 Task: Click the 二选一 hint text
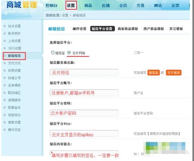[x=138, y=53]
